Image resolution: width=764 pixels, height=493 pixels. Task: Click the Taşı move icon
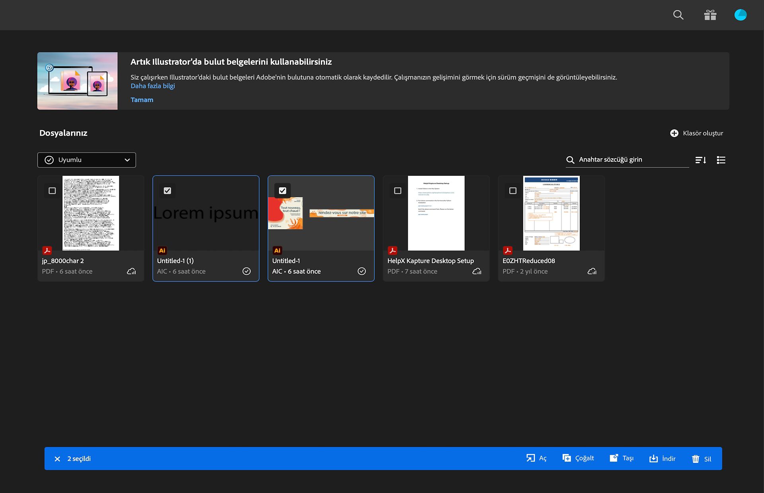(614, 458)
